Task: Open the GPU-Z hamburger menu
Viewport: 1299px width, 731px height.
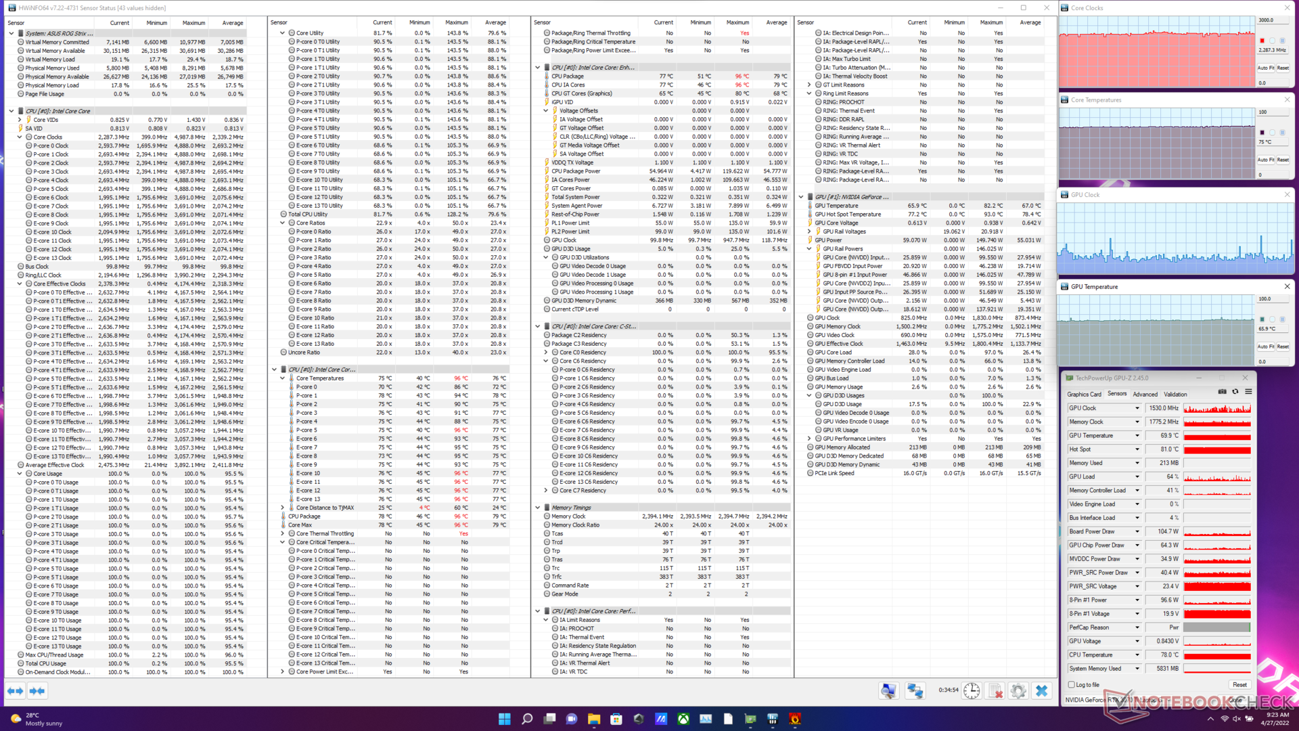Action: (1248, 392)
